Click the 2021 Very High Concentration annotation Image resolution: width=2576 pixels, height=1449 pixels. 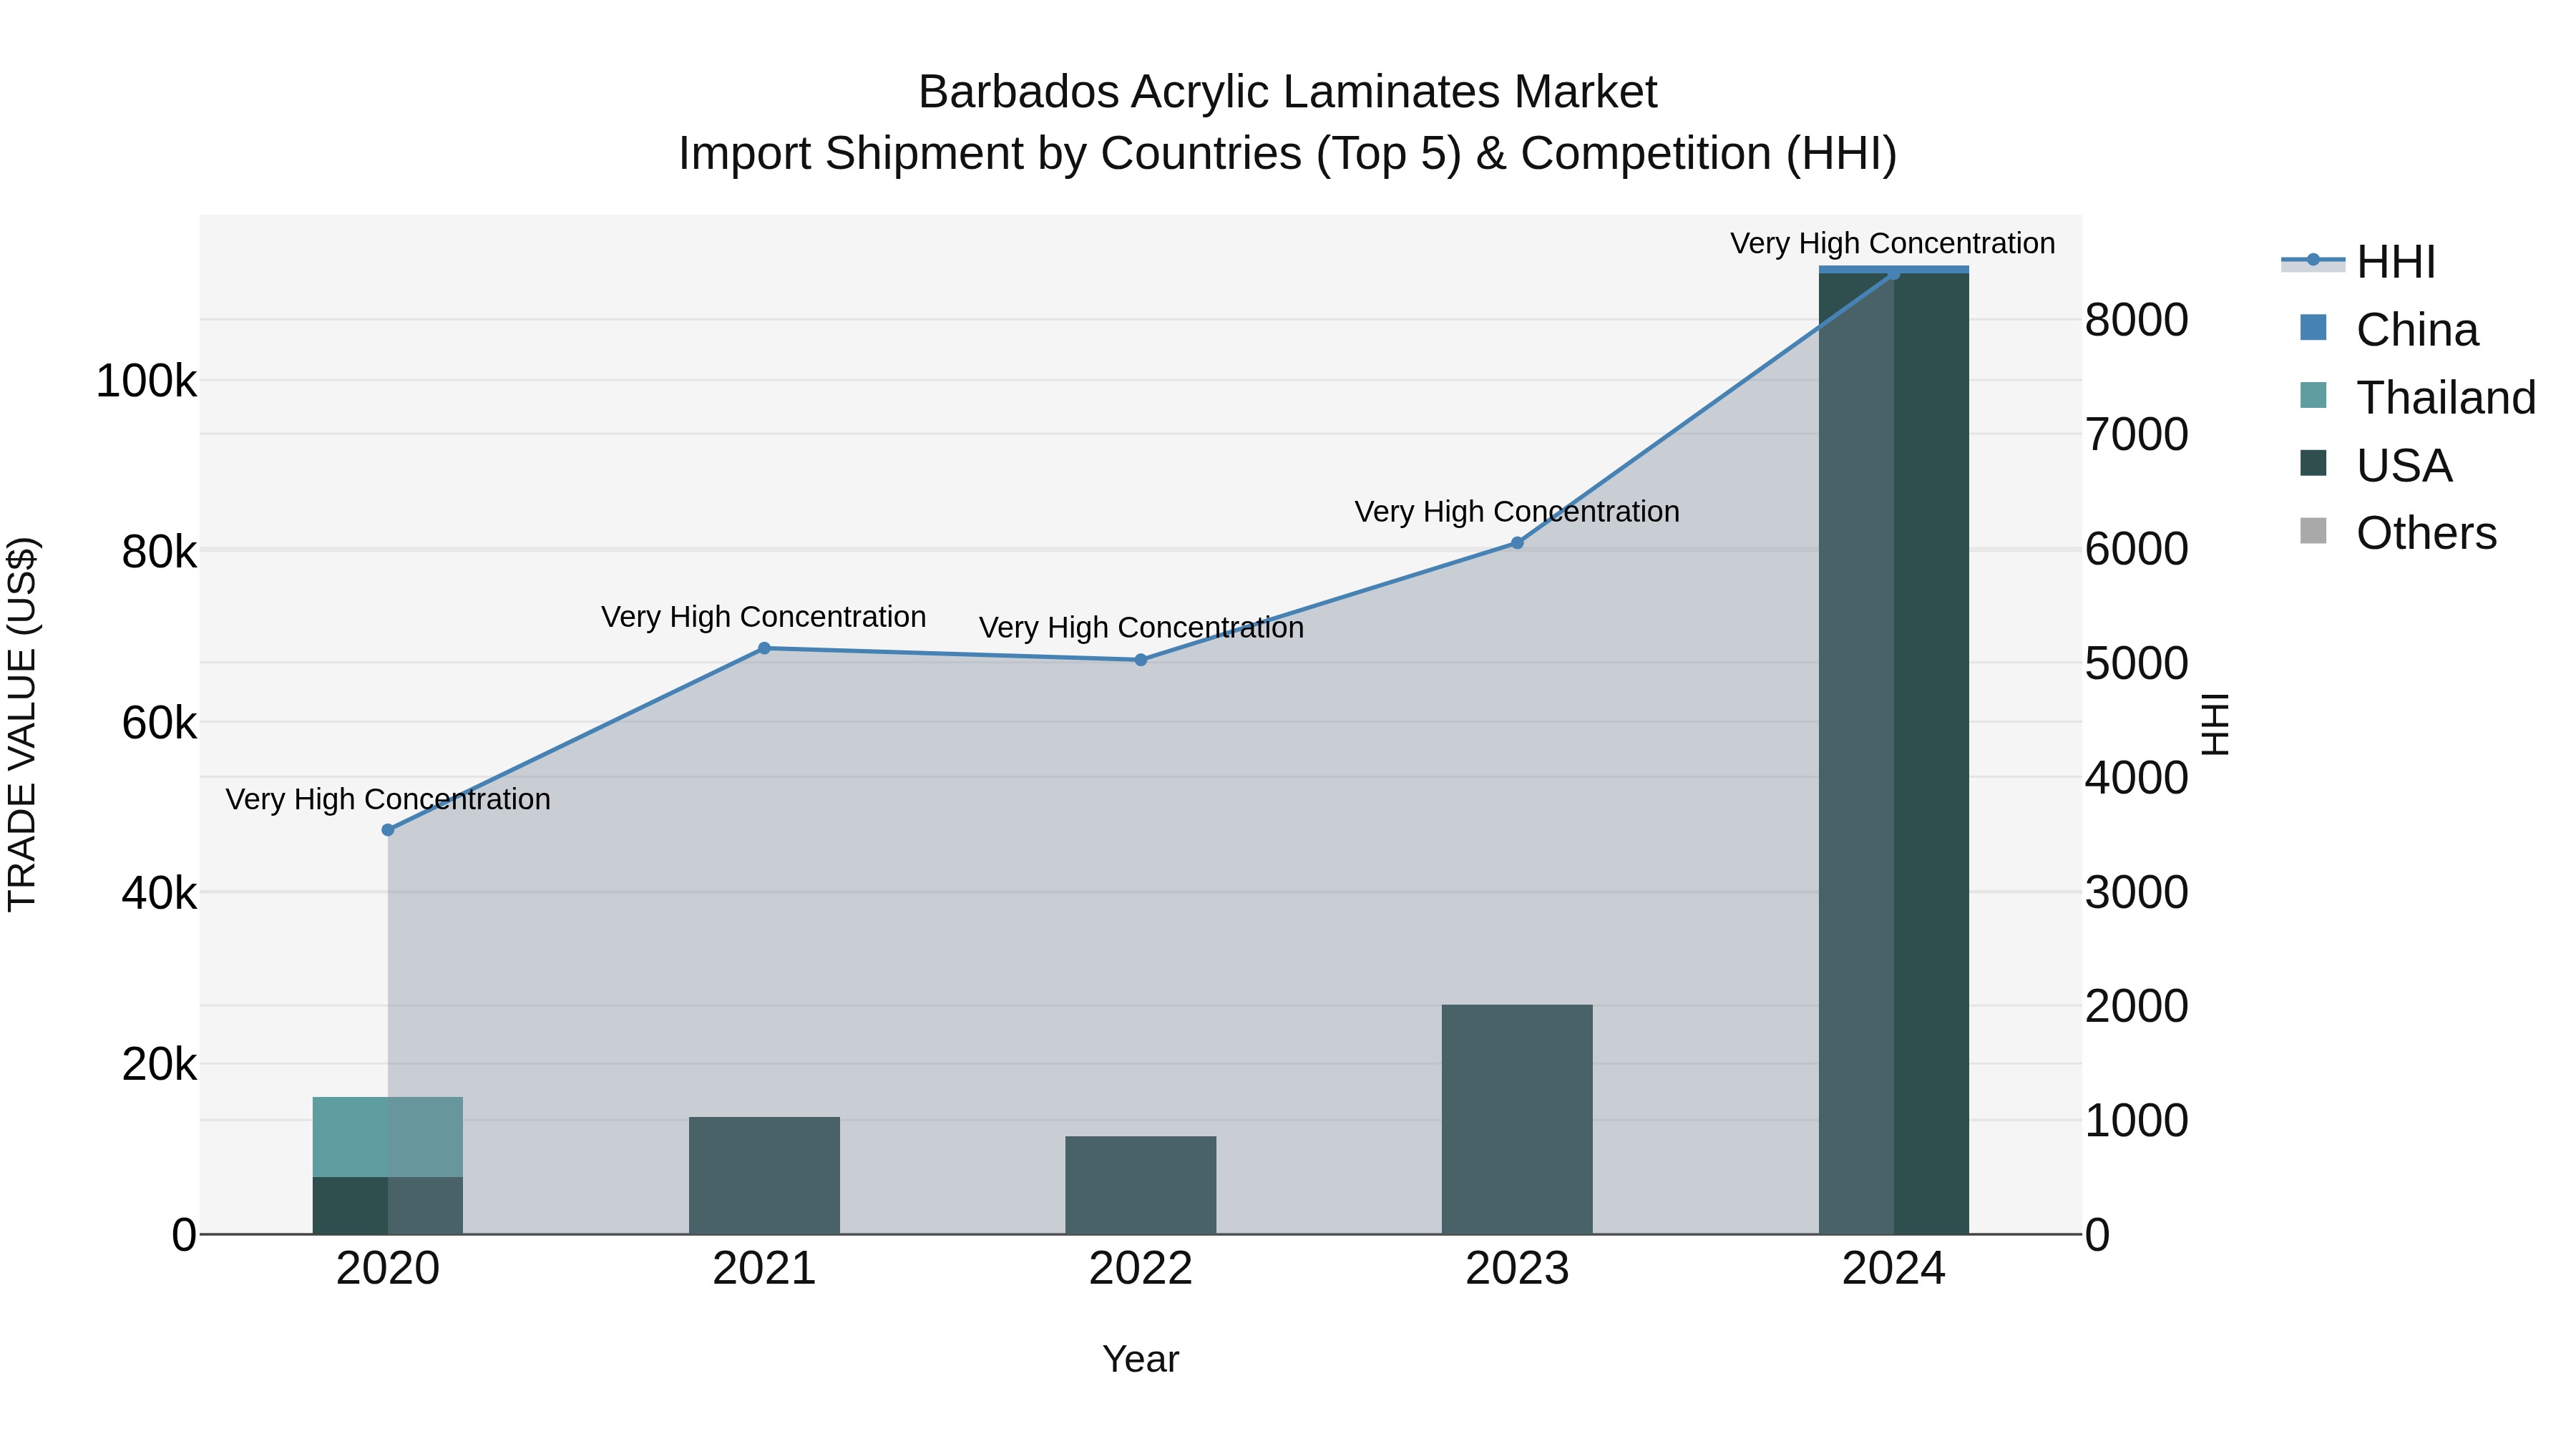[764, 617]
